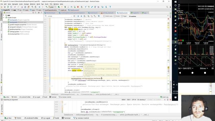Image resolution: width=215 pixels, height=121 pixels.
Task: Click the Save All icon in the toolbar
Action: click(5, 7)
